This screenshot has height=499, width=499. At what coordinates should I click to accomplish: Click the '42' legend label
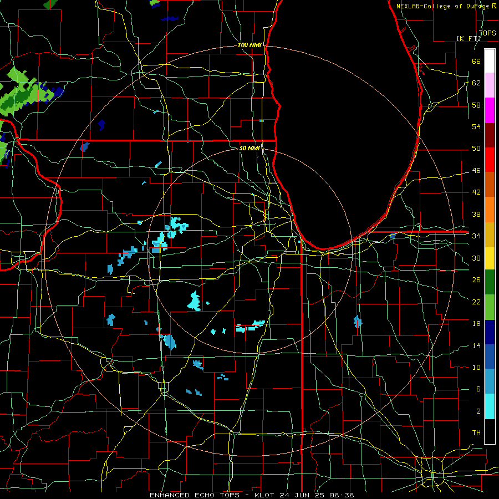coord(476,192)
